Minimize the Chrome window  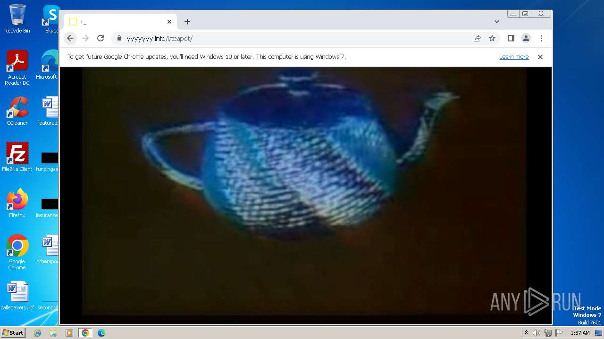[x=513, y=14]
